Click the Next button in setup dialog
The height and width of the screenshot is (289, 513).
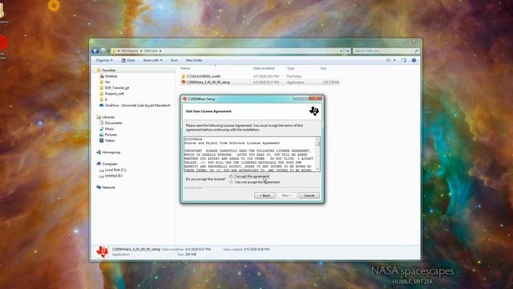pyautogui.click(x=287, y=196)
